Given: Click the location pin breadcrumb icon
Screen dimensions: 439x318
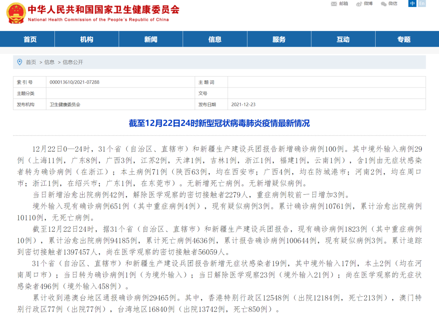Looking at the screenshot, I should pyautogui.click(x=20, y=62).
